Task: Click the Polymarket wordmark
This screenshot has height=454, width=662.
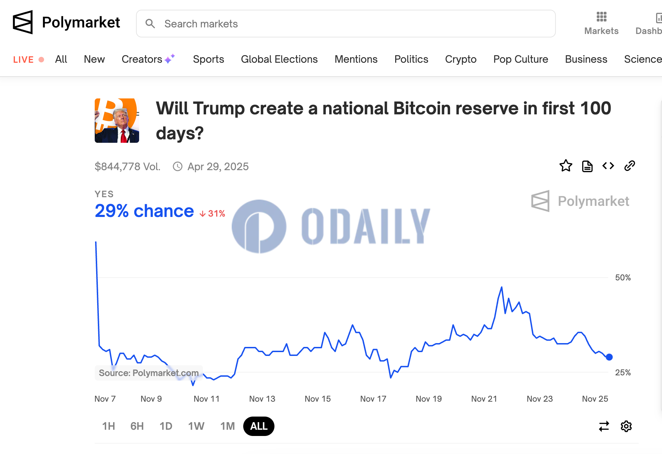Action: 81,23
